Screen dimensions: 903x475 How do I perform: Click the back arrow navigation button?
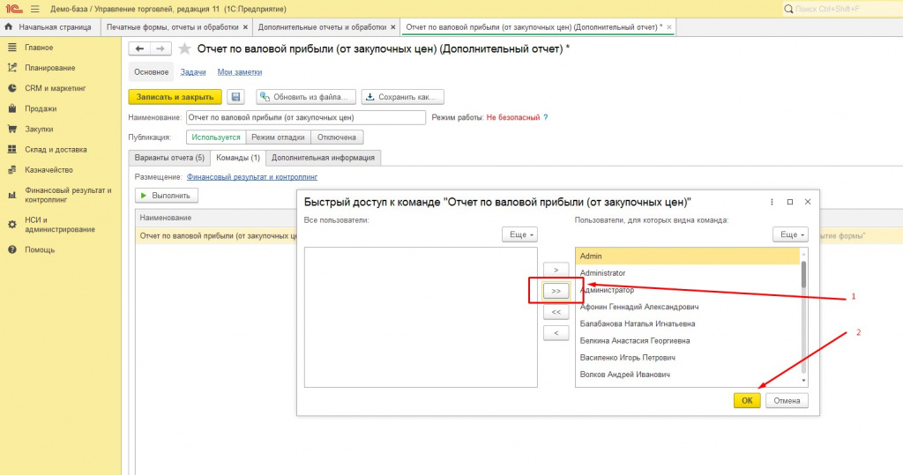[139, 49]
